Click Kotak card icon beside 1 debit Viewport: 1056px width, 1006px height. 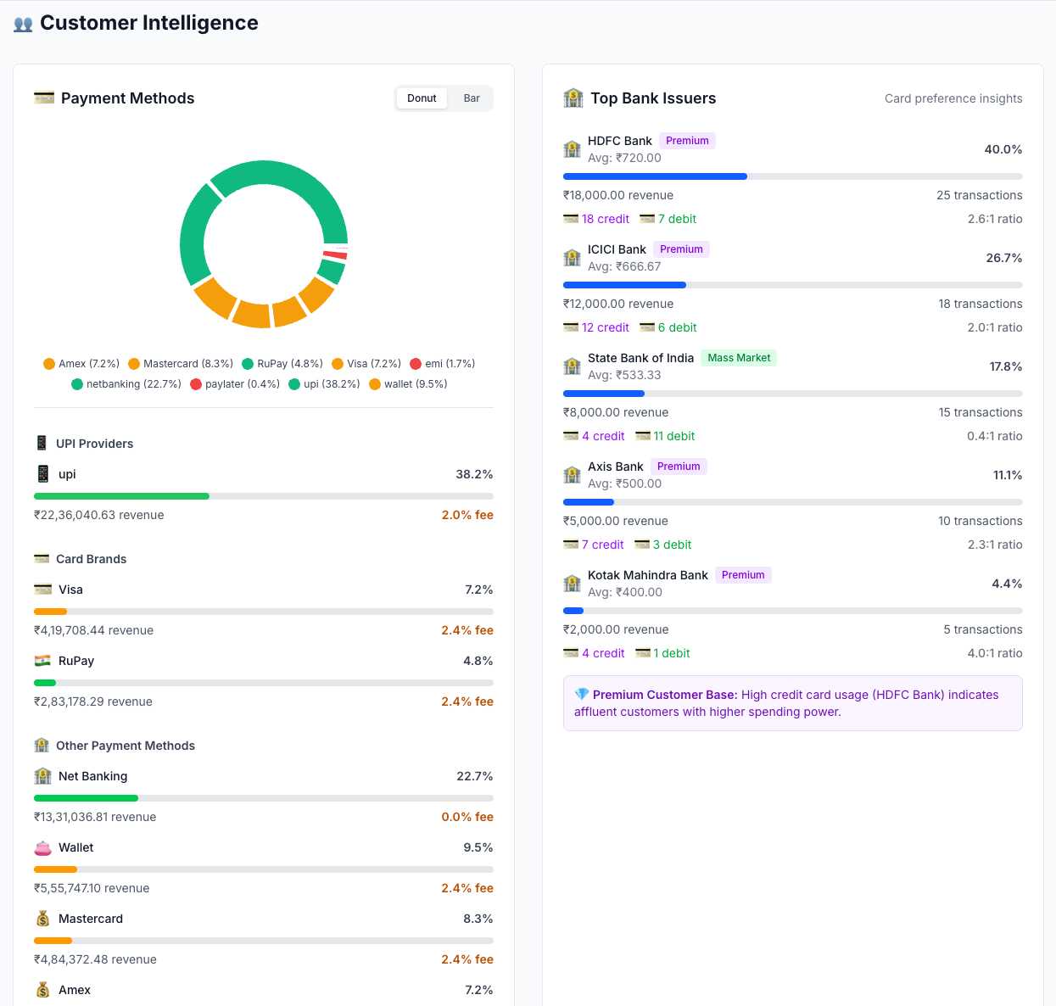pos(643,653)
